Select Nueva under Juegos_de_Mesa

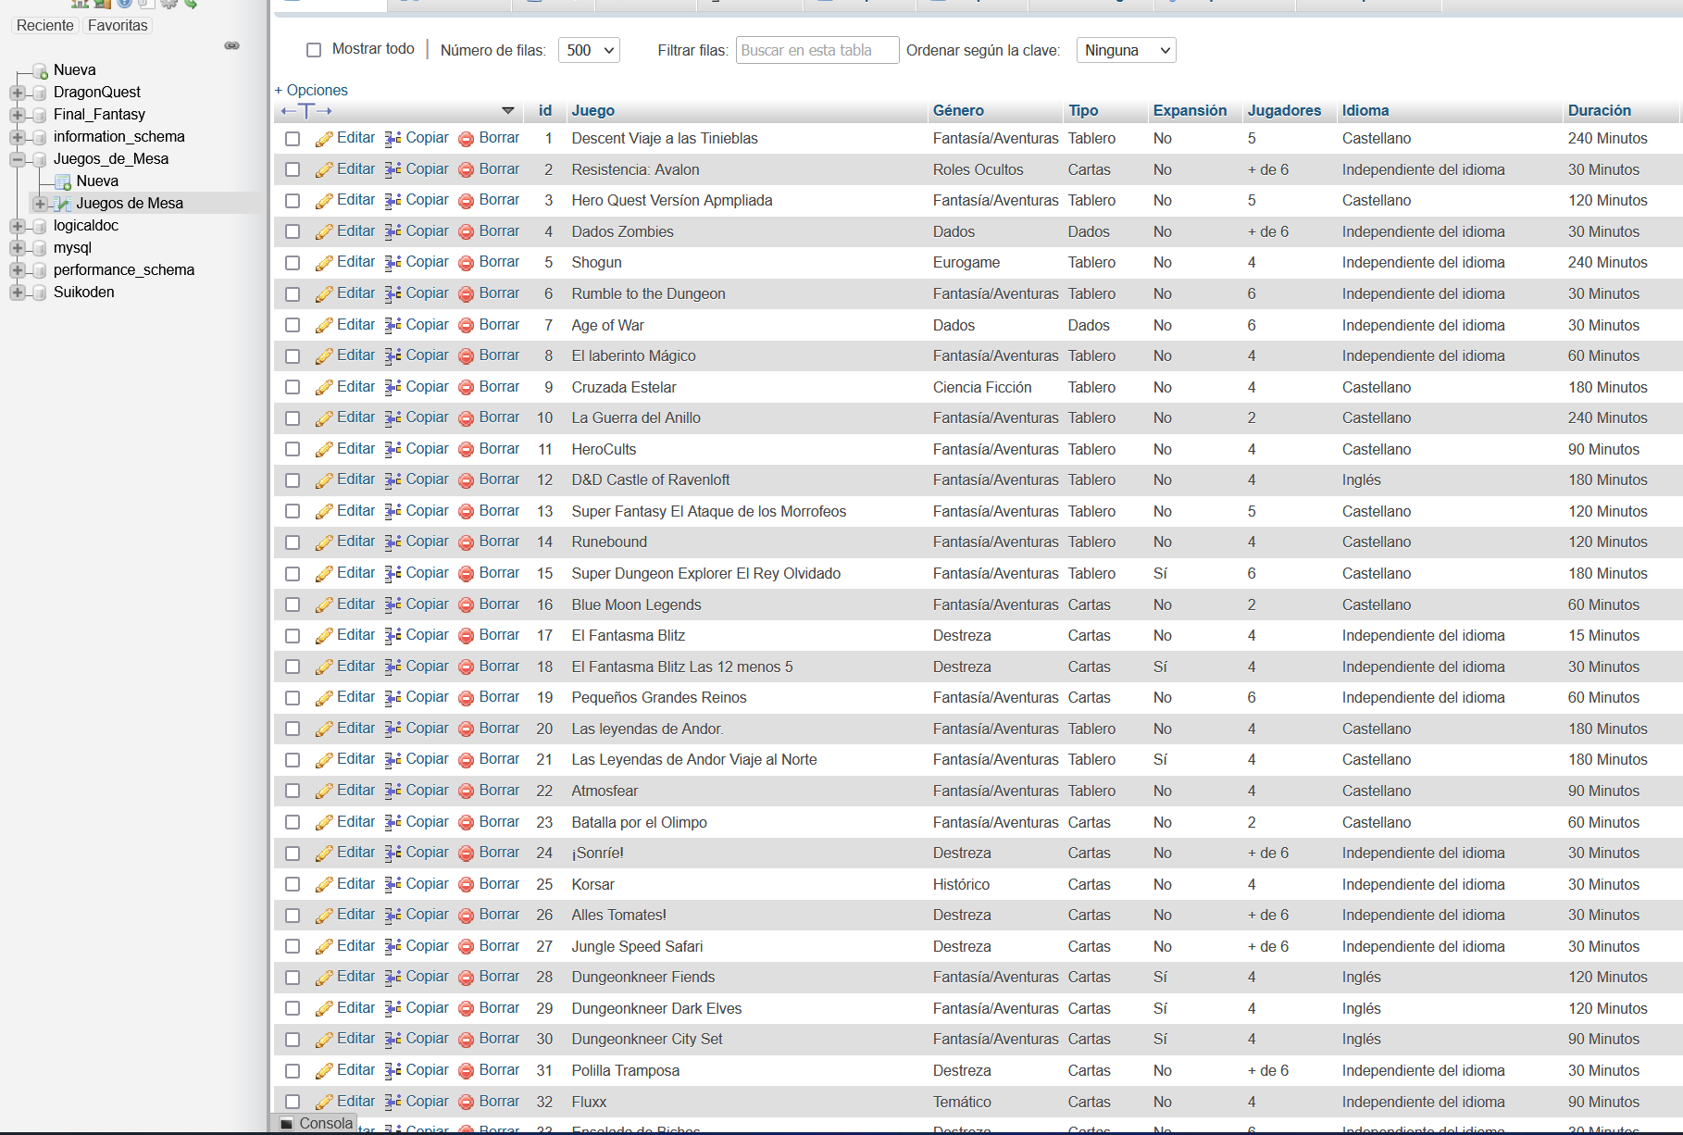tap(97, 181)
